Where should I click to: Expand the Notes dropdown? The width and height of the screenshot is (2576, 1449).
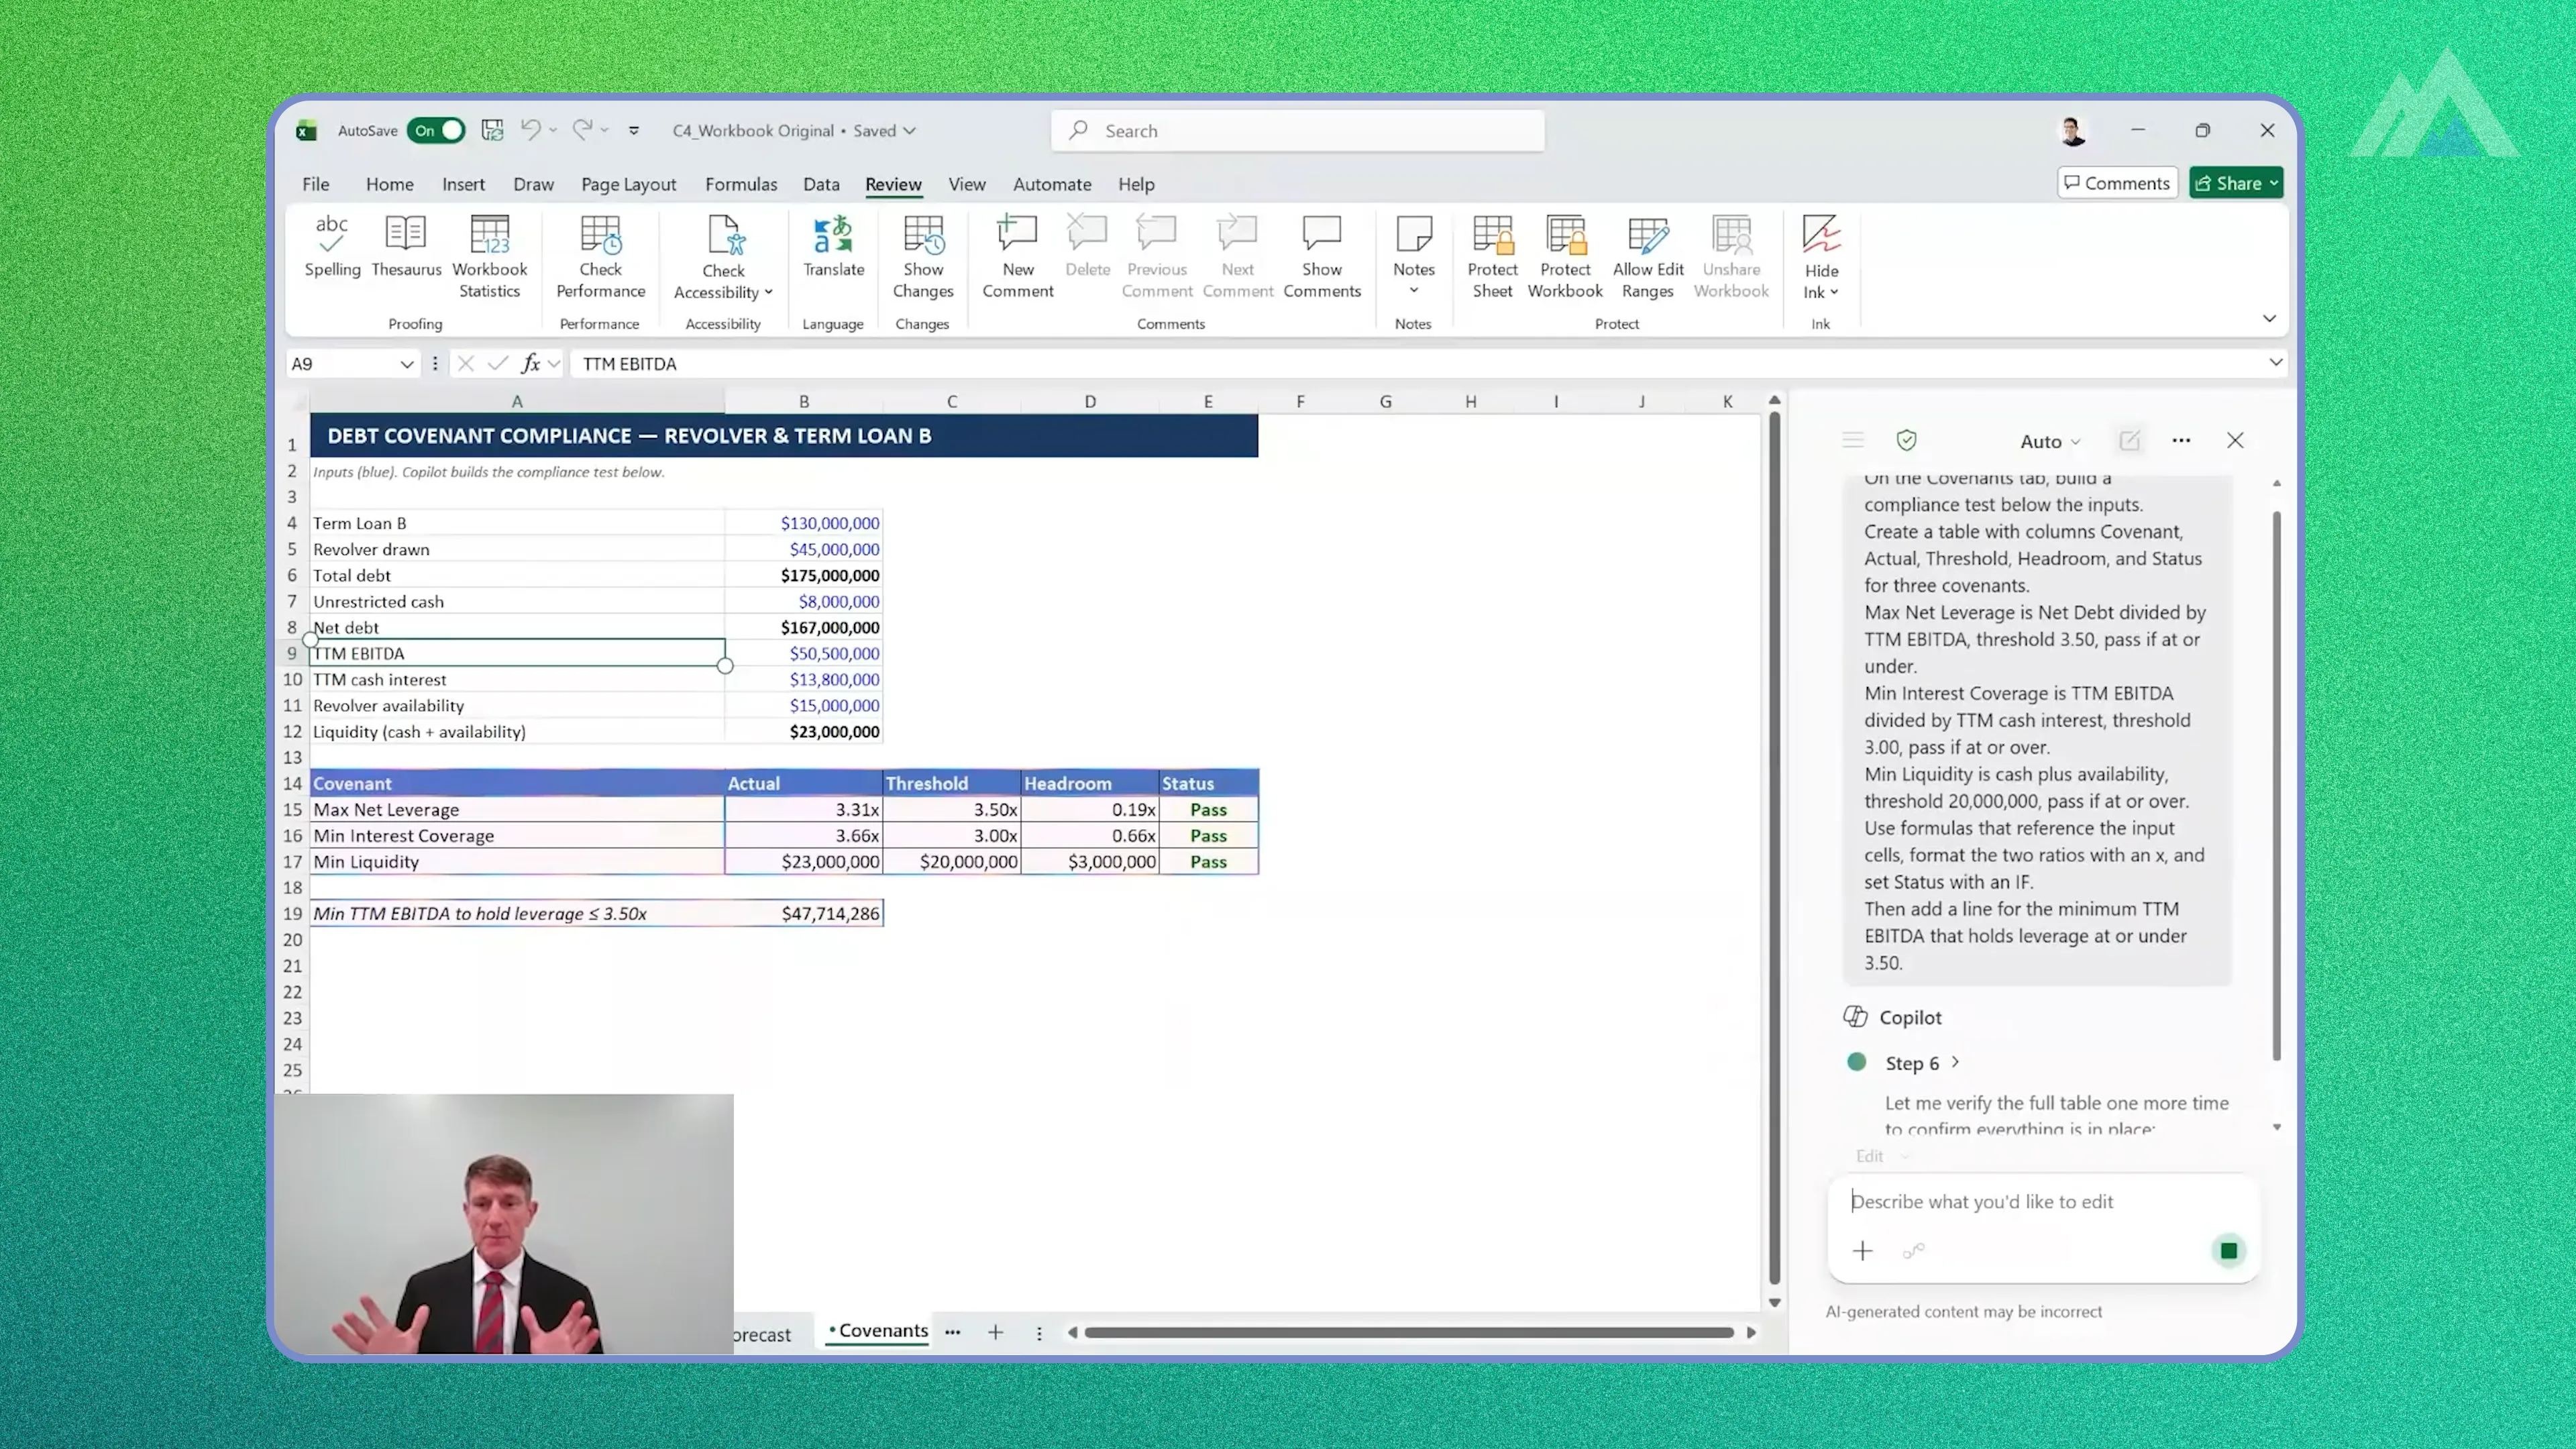(x=1413, y=291)
